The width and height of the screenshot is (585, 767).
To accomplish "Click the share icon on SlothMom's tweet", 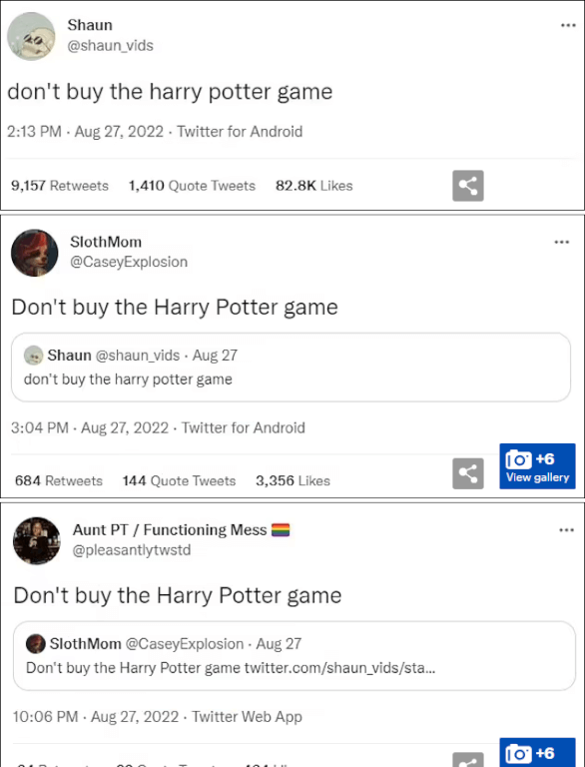I will pos(467,473).
